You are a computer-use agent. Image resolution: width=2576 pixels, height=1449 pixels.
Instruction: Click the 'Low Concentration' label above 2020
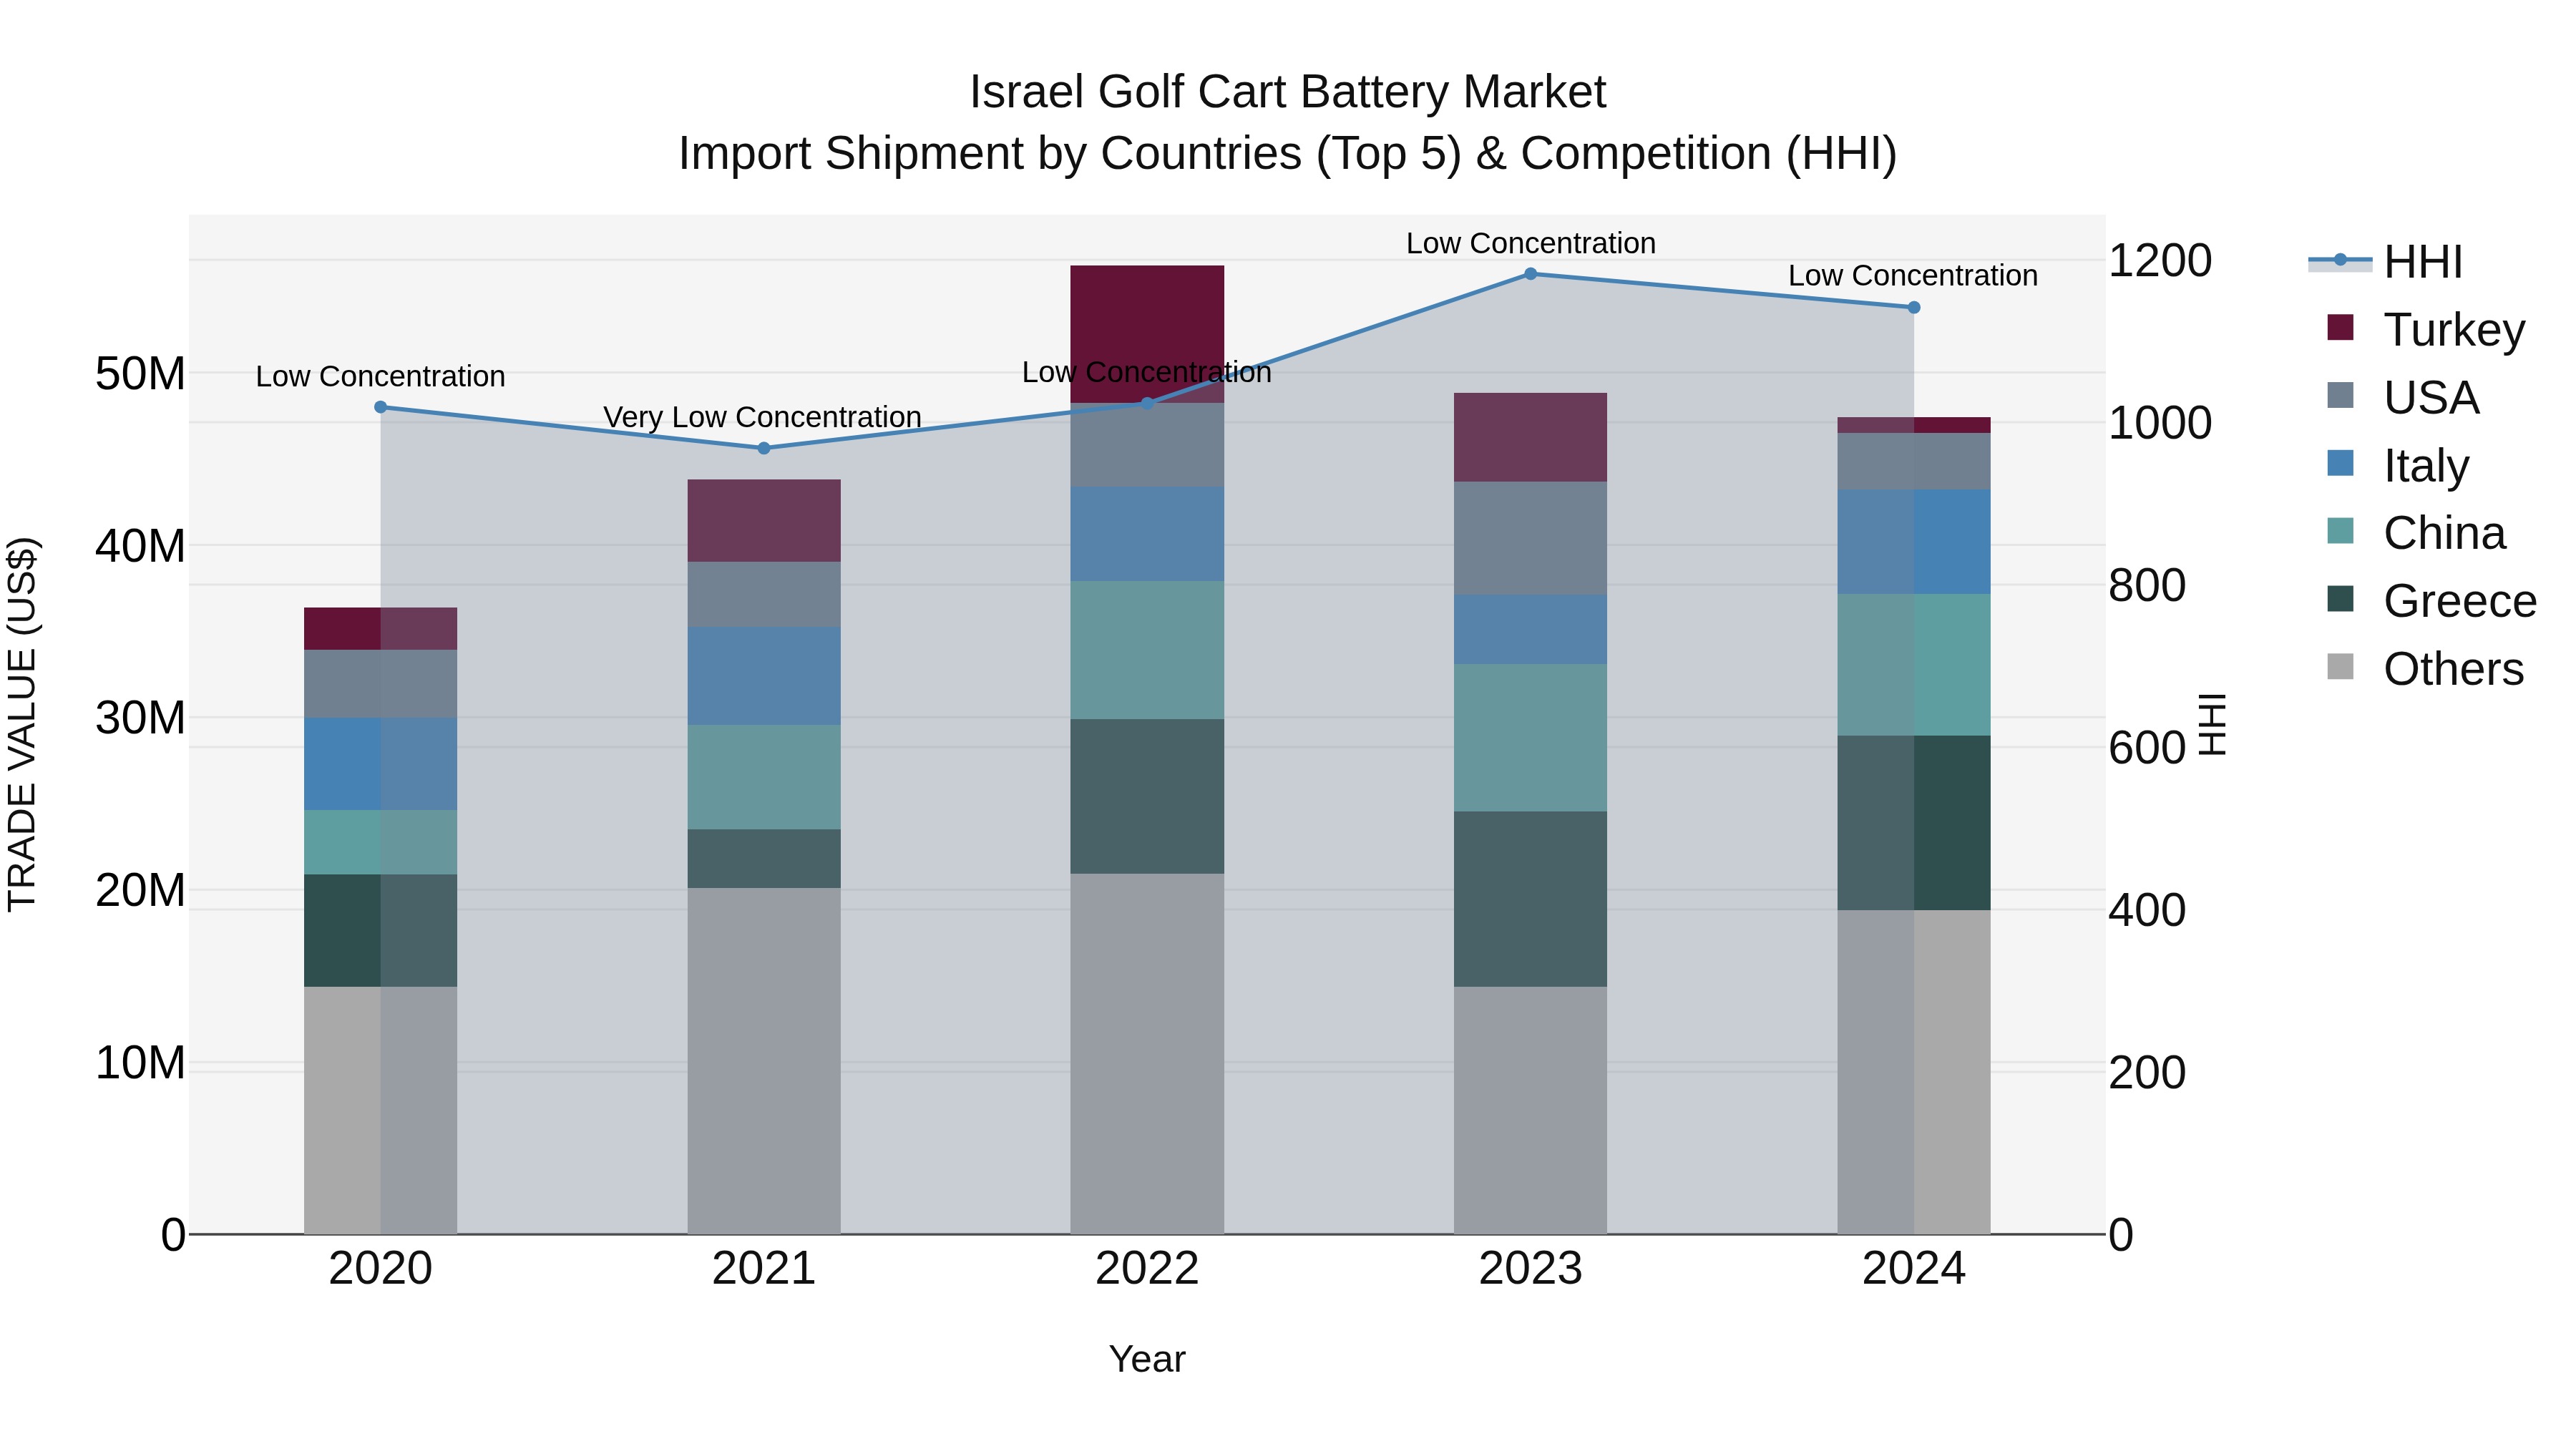[380, 376]
